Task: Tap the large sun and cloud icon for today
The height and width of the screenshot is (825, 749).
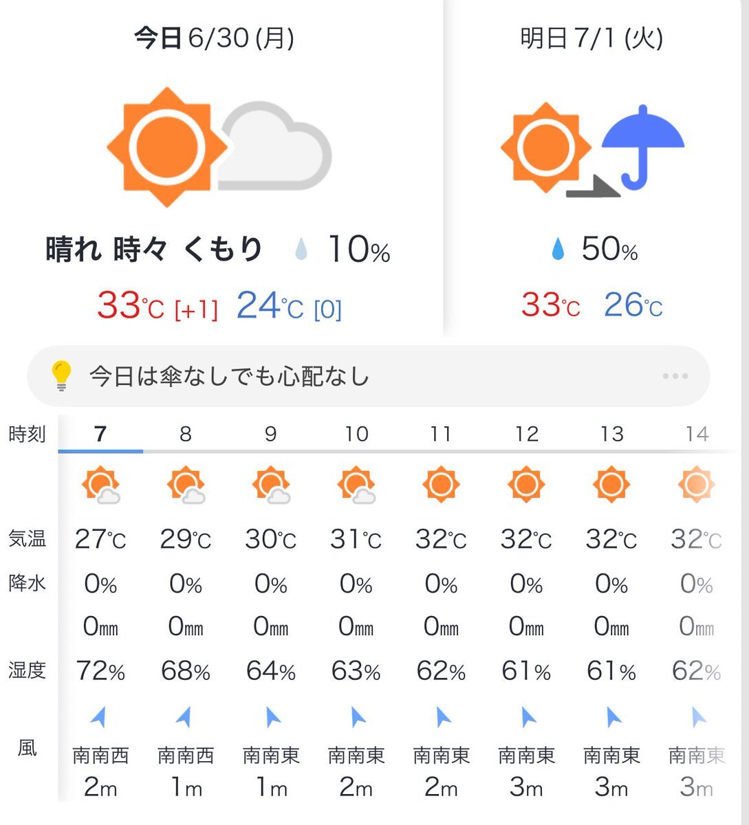Action: point(219,147)
